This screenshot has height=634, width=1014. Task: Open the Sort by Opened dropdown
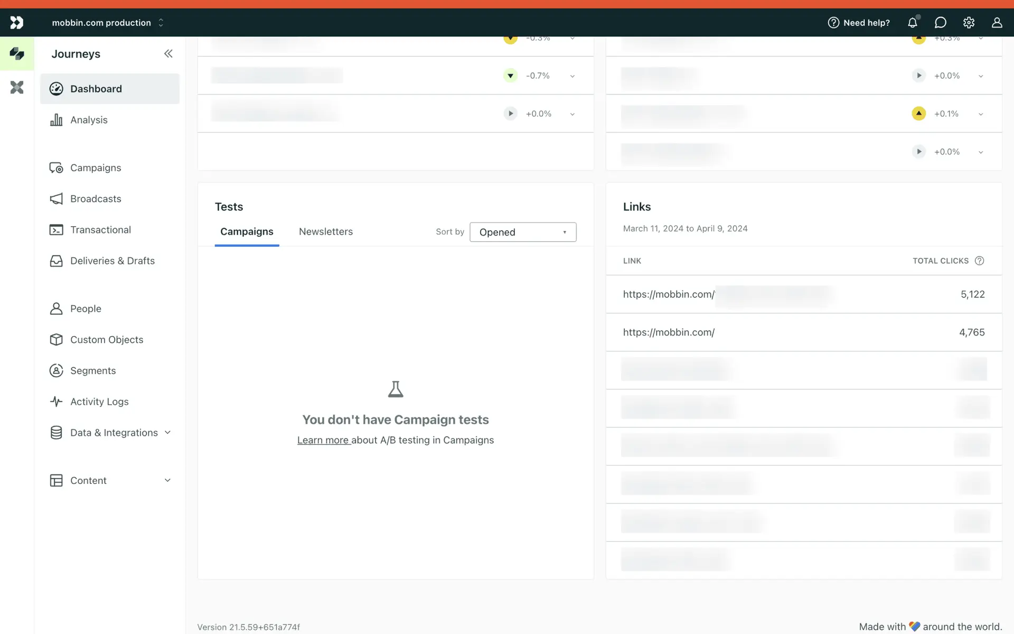tap(522, 232)
